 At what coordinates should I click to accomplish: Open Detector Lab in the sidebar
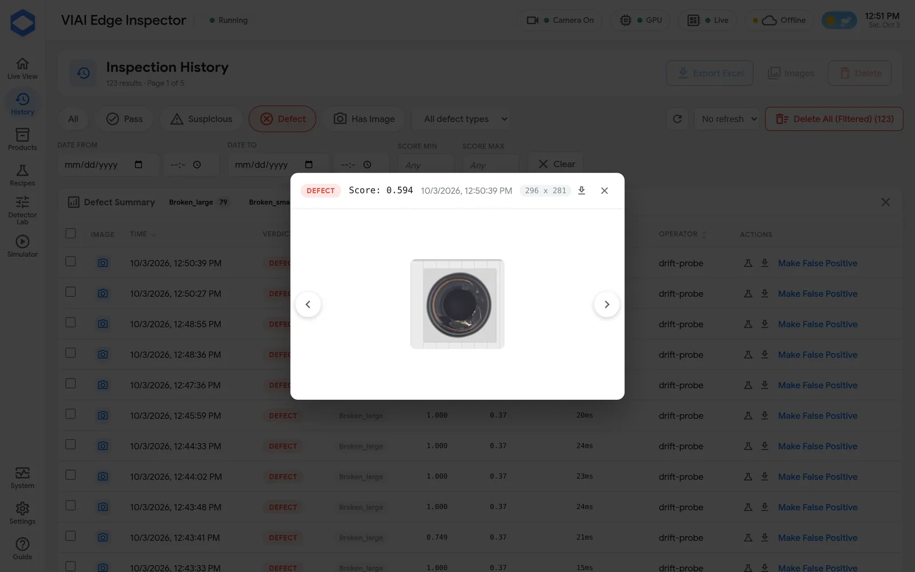coord(22,210)
